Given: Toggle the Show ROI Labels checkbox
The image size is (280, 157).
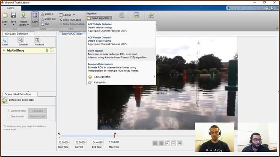Looking at the screenshot, I should click(61, 20).
